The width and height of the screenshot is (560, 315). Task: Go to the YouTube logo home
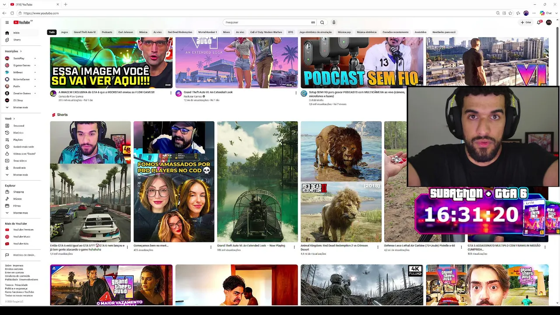[23, 22]
